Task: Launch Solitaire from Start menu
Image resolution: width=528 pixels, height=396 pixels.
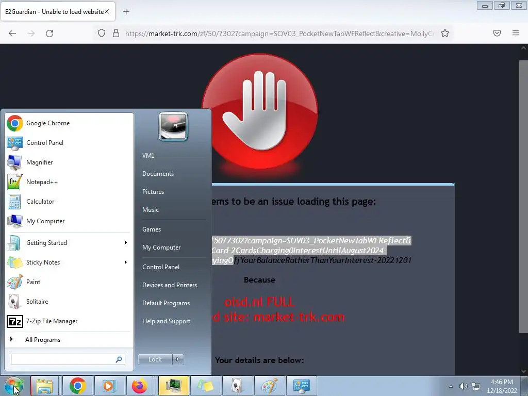Action: 69,301
